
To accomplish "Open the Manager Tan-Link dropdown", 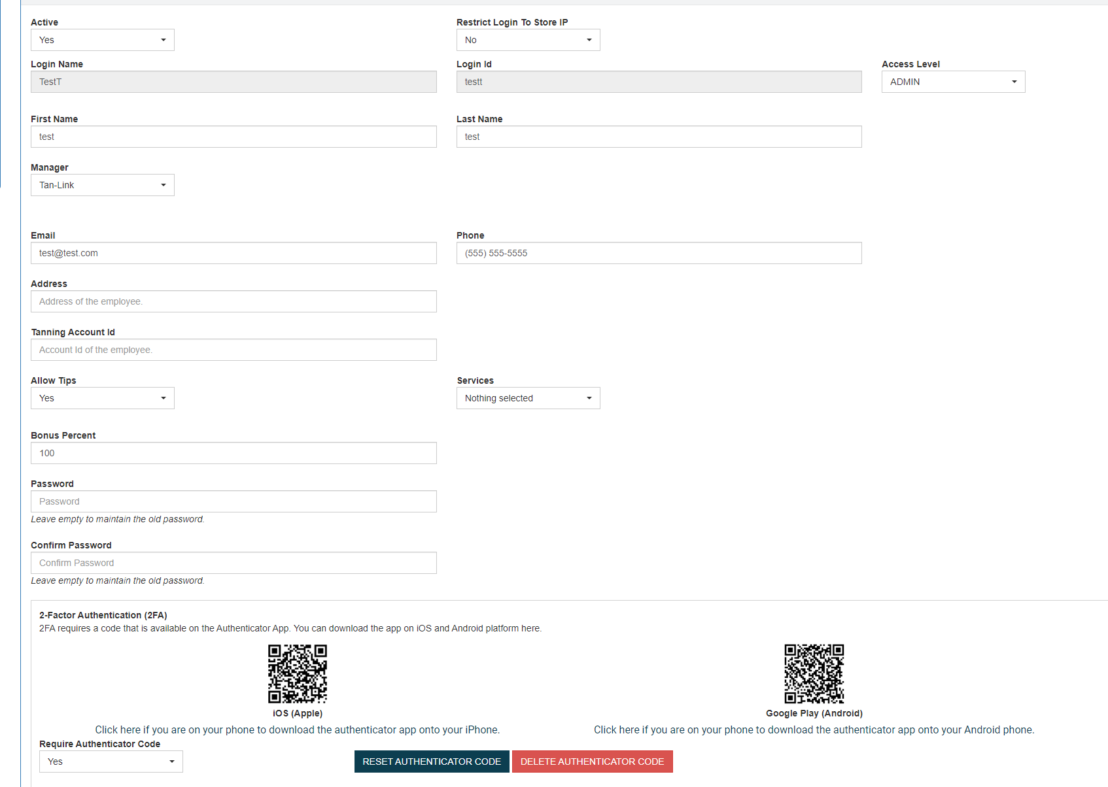I will click(x=103, y=185).
